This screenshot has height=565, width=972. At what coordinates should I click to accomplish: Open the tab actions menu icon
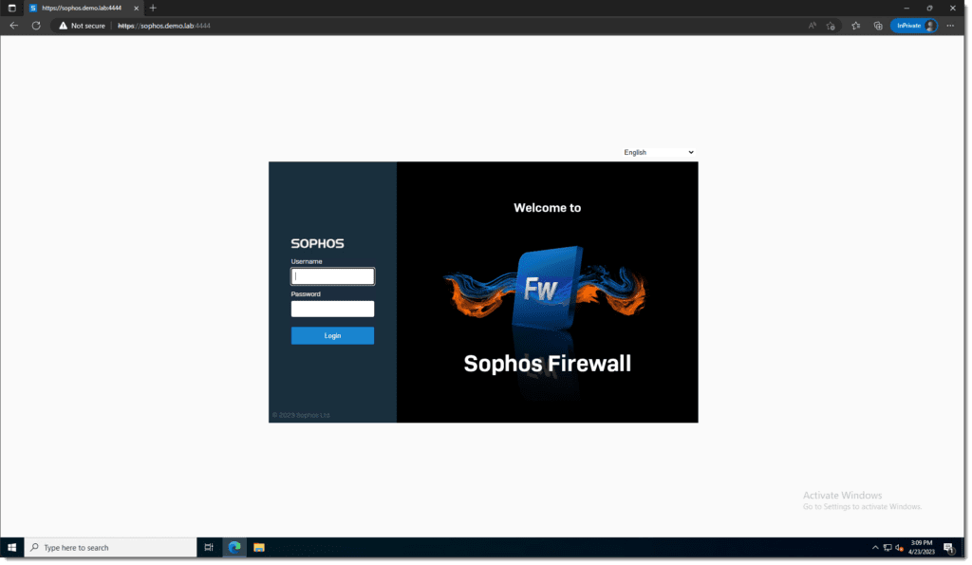[11, 8]
